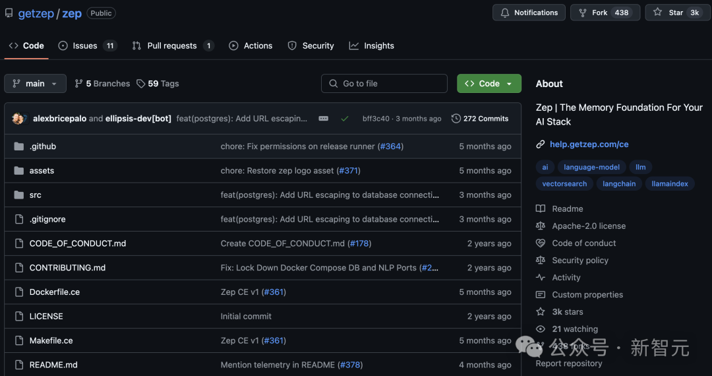Star the repository with the Star button
This screenshot has height=376, width=712.
(678, 13)
